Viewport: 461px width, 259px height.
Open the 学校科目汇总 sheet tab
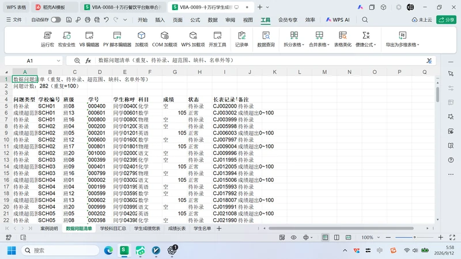click(x=113, y=228)
